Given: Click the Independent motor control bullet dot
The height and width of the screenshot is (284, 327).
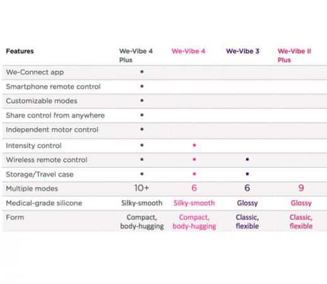Looking at the screenshot, I should pyautogui.click(x=142, y=129).
